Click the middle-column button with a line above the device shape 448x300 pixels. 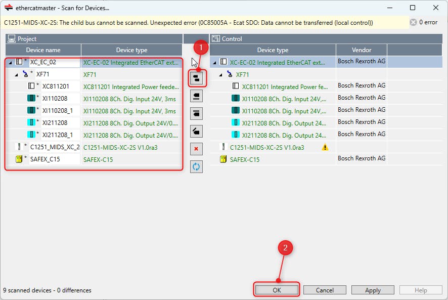pyautogui.click(x=196, y=113)
